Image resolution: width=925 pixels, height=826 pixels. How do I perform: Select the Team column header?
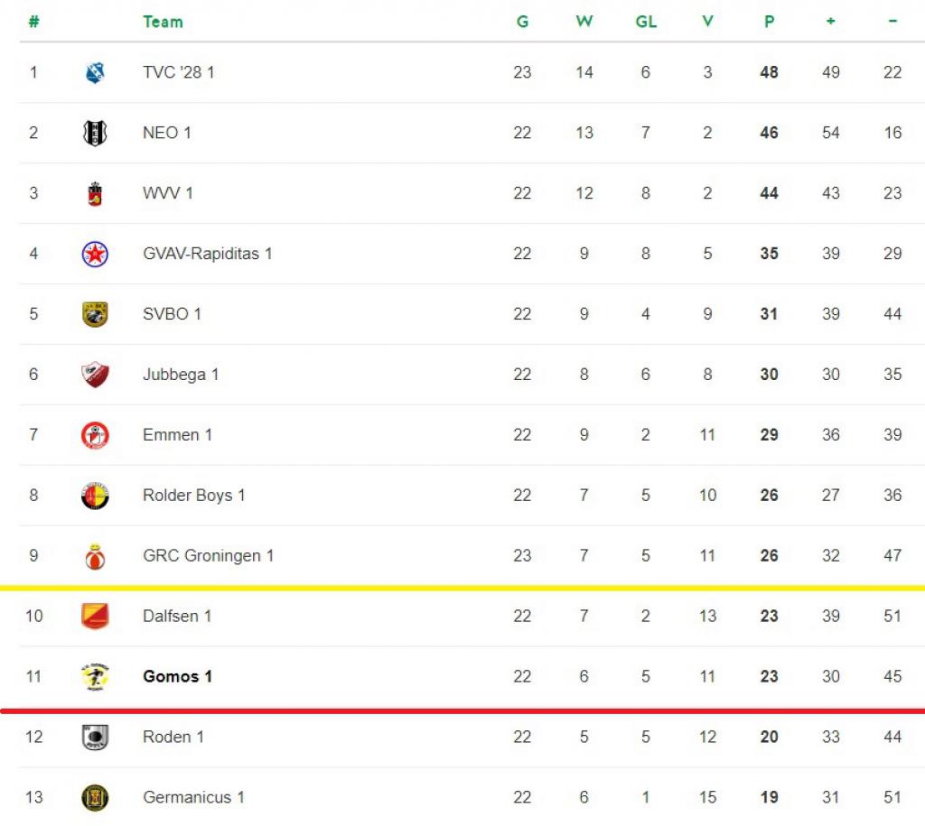163,22
